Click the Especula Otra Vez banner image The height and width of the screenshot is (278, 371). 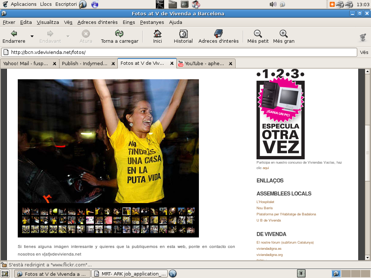[x=280, y=119]
